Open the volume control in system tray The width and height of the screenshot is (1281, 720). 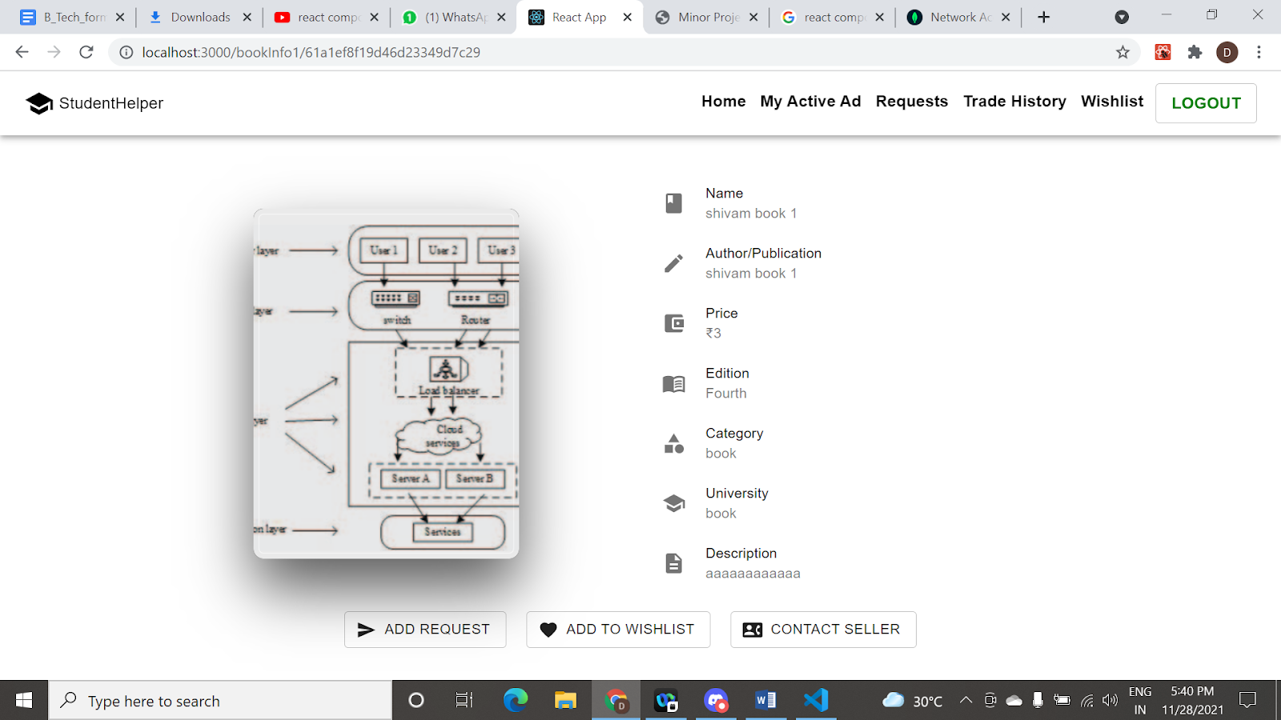[1110, 700]
